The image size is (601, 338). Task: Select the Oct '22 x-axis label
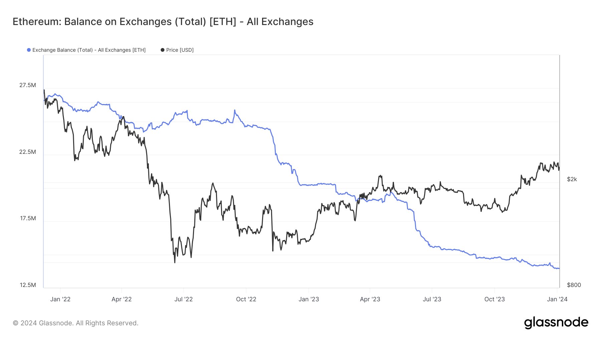[x=246, y=299]
